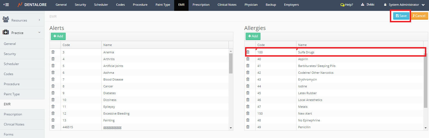Collapse the Practice sidebar section

pos(22,33)
